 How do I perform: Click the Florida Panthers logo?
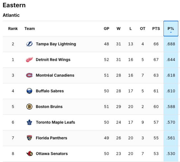(29, 138)
